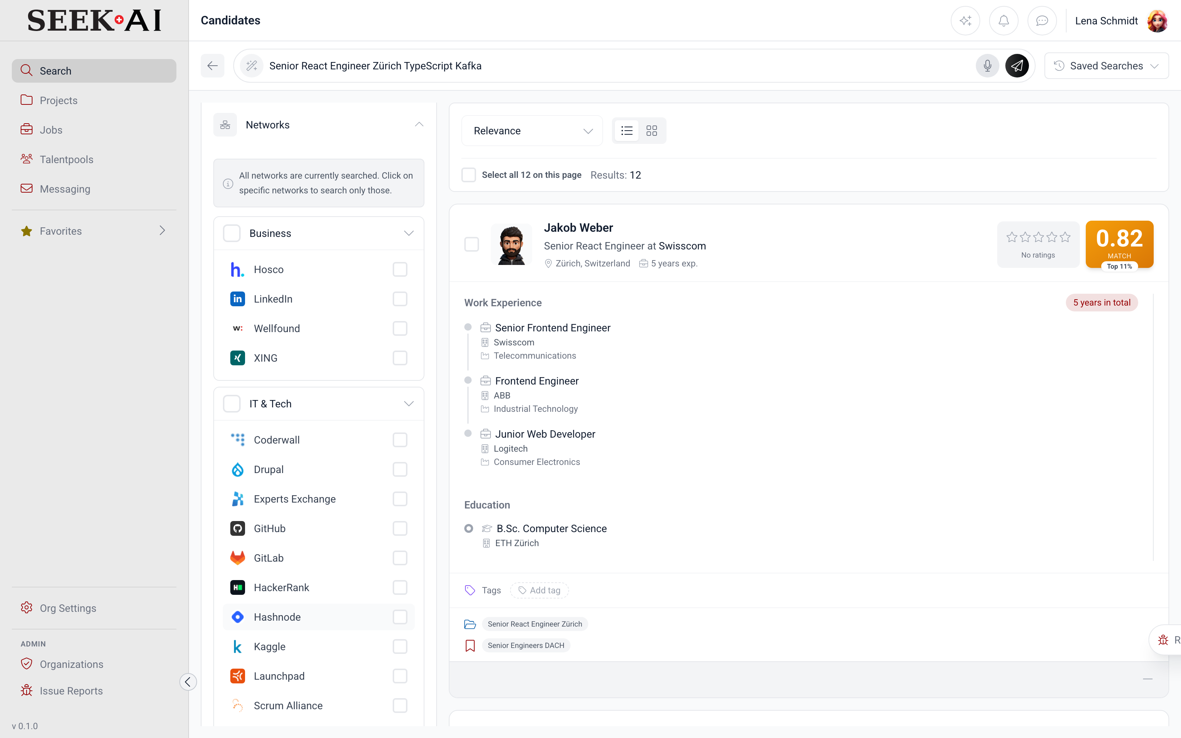1181x738 pixels.
Task: Click the Launchpad logo icon
Action: click(237, 676)
